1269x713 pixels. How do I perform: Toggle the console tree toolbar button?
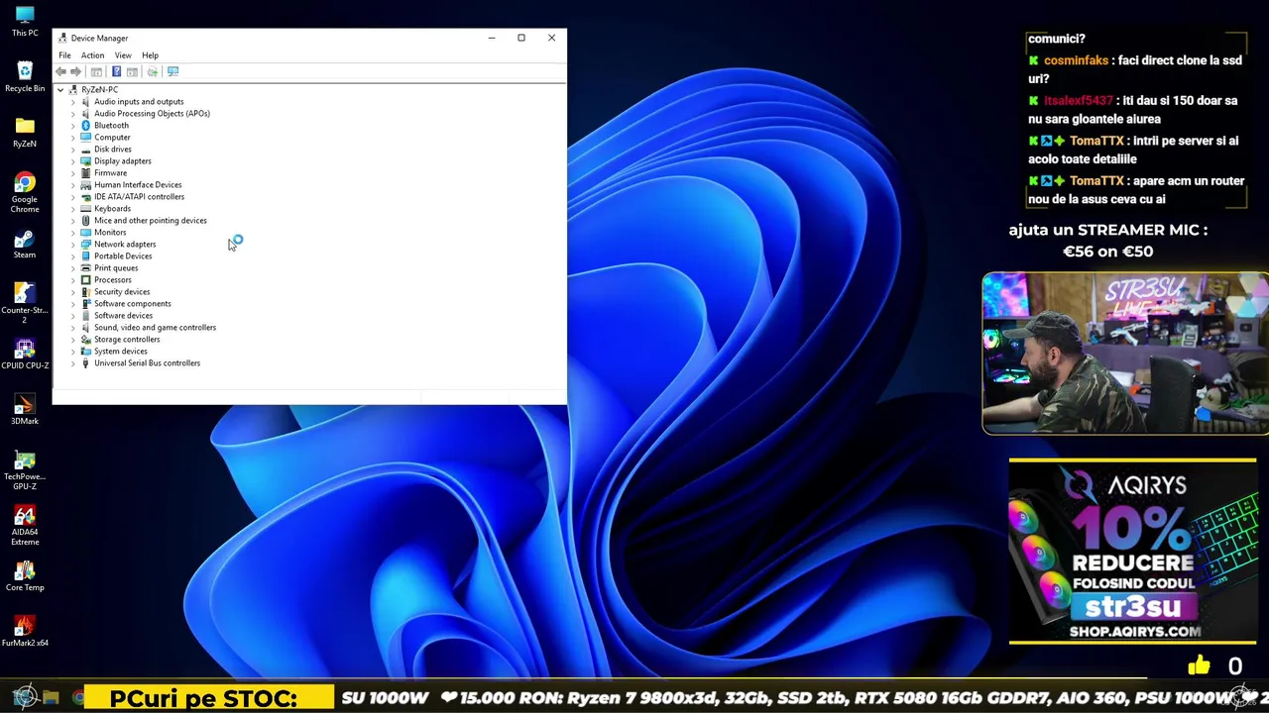[x=96, y=71]
